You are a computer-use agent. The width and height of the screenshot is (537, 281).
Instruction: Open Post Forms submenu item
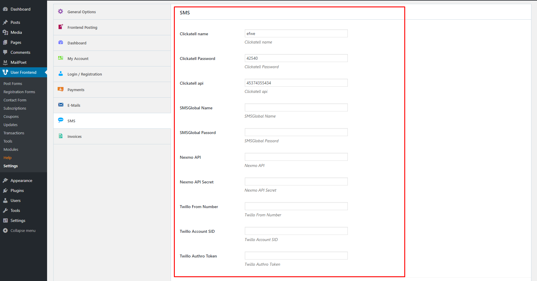(x=13, y=83)
